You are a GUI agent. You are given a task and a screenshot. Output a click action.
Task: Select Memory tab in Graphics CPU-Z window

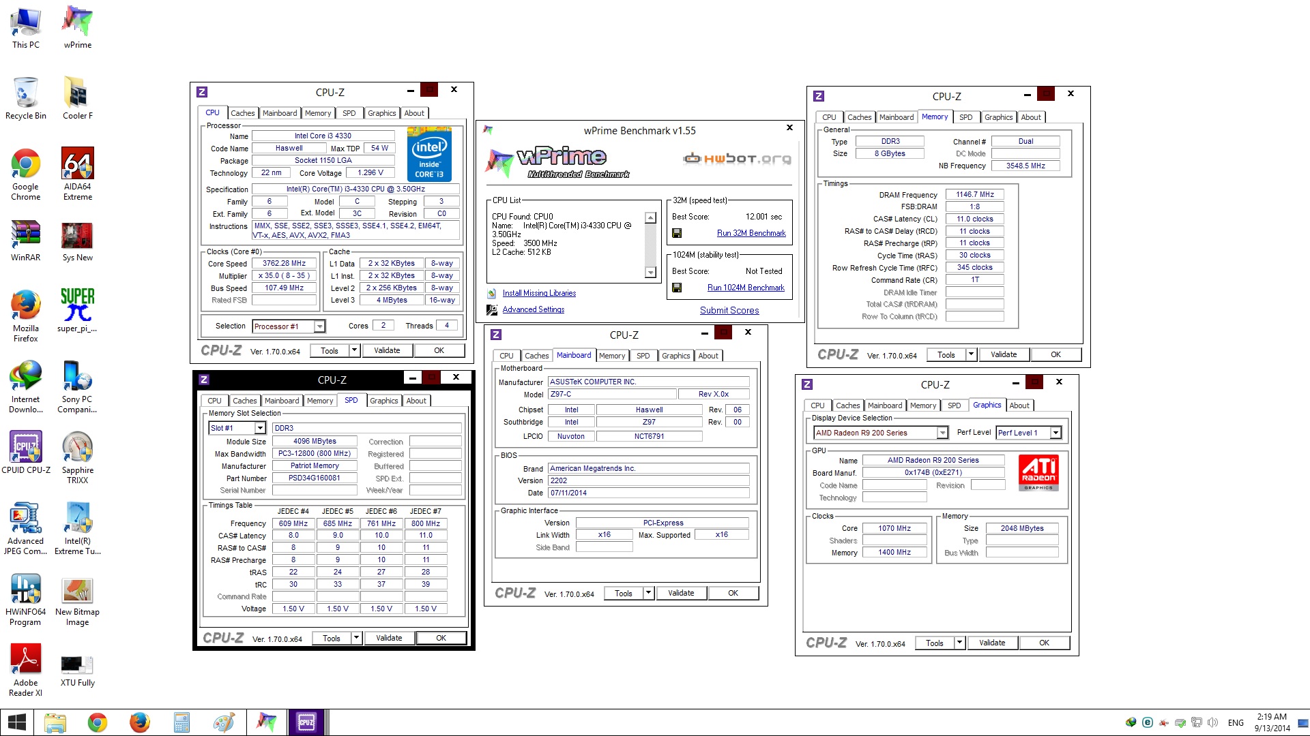(x=922, y=405)
